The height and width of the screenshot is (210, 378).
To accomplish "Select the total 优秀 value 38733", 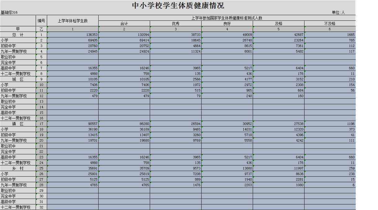I will point(176,35).
